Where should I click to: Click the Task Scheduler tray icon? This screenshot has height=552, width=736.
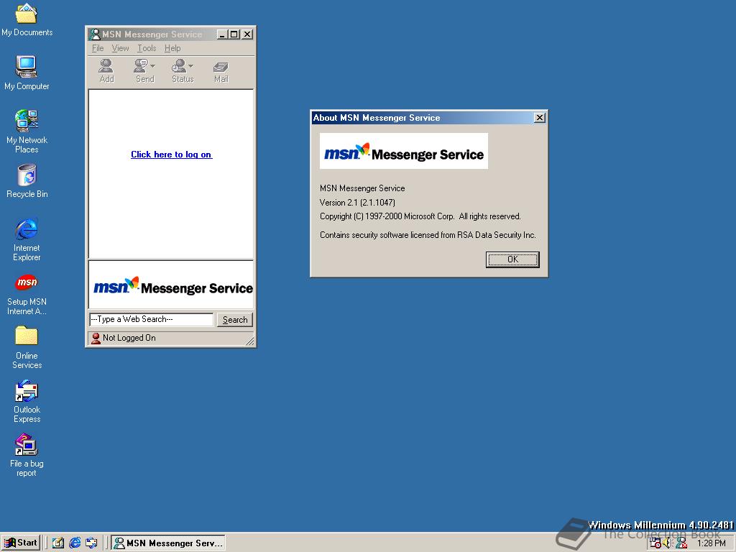655,543
